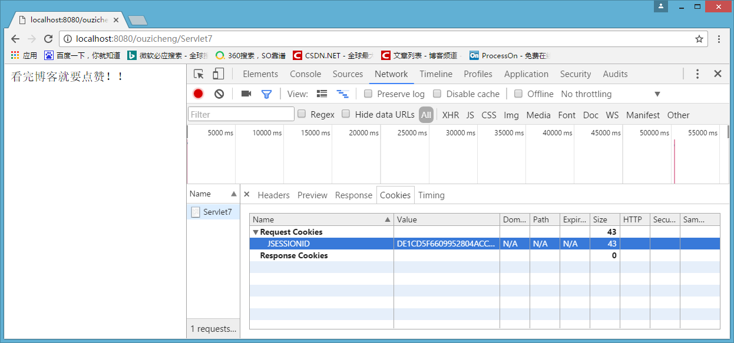Image resolution: width=734 pixels, height=343 pixels.
Task: Close the localhost browser tab
Action: pyautogui.click(x=116, y=19)
